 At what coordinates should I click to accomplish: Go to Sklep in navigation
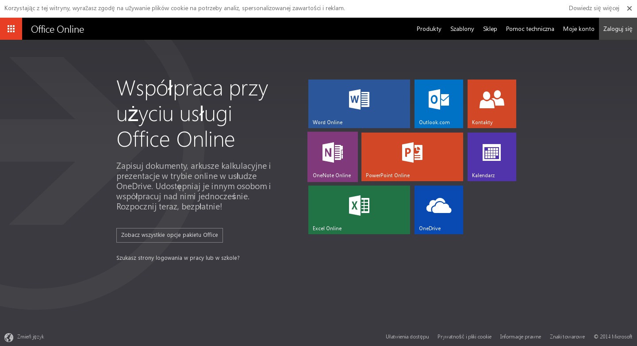(490, 29)
